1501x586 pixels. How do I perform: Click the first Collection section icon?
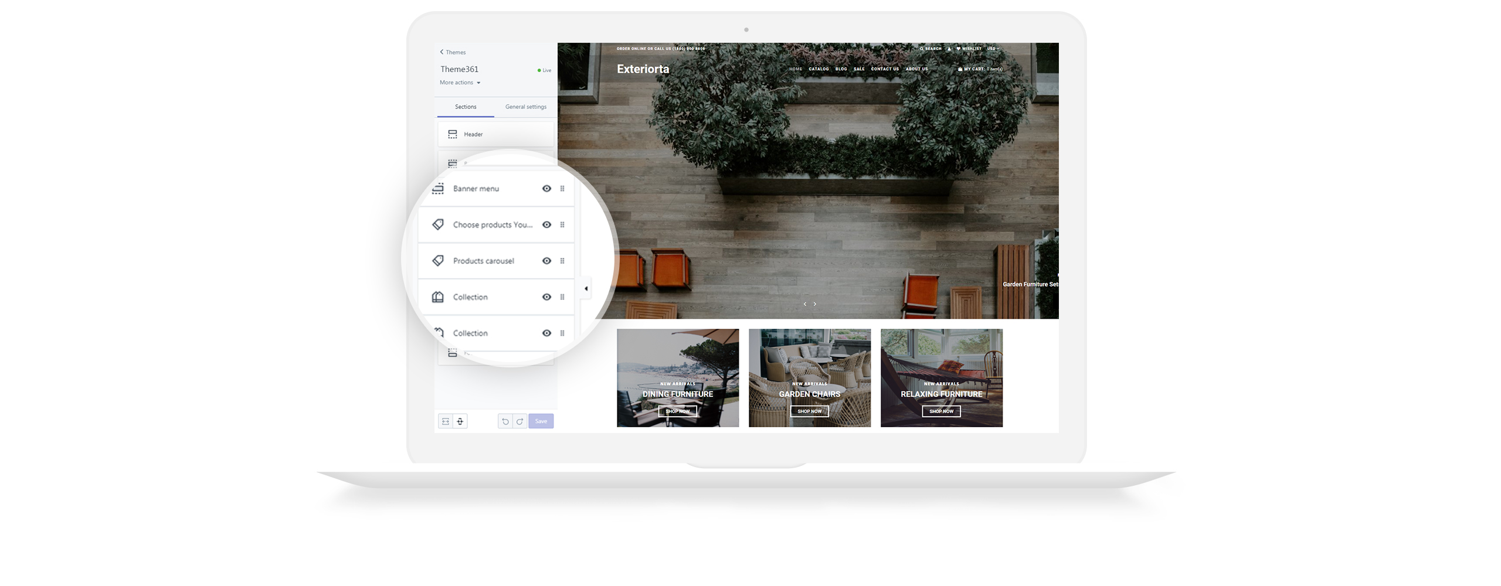point(438,297)
